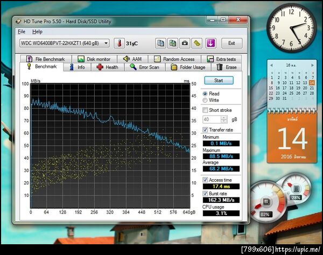Image resolution: width=323 pixels, height=255 pixels.
Task: Click the 162.3 MB/s burst rate value
Action: (x=221, y=200)
